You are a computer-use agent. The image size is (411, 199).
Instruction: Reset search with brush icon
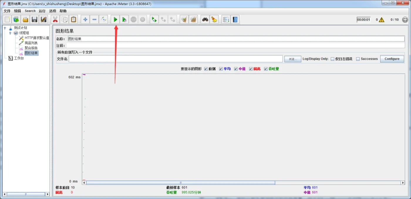tap(214, 20)
